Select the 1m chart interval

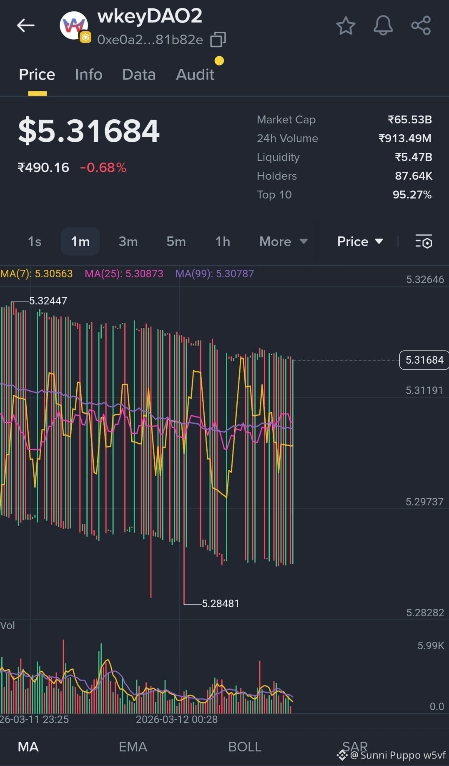point(80,241)
